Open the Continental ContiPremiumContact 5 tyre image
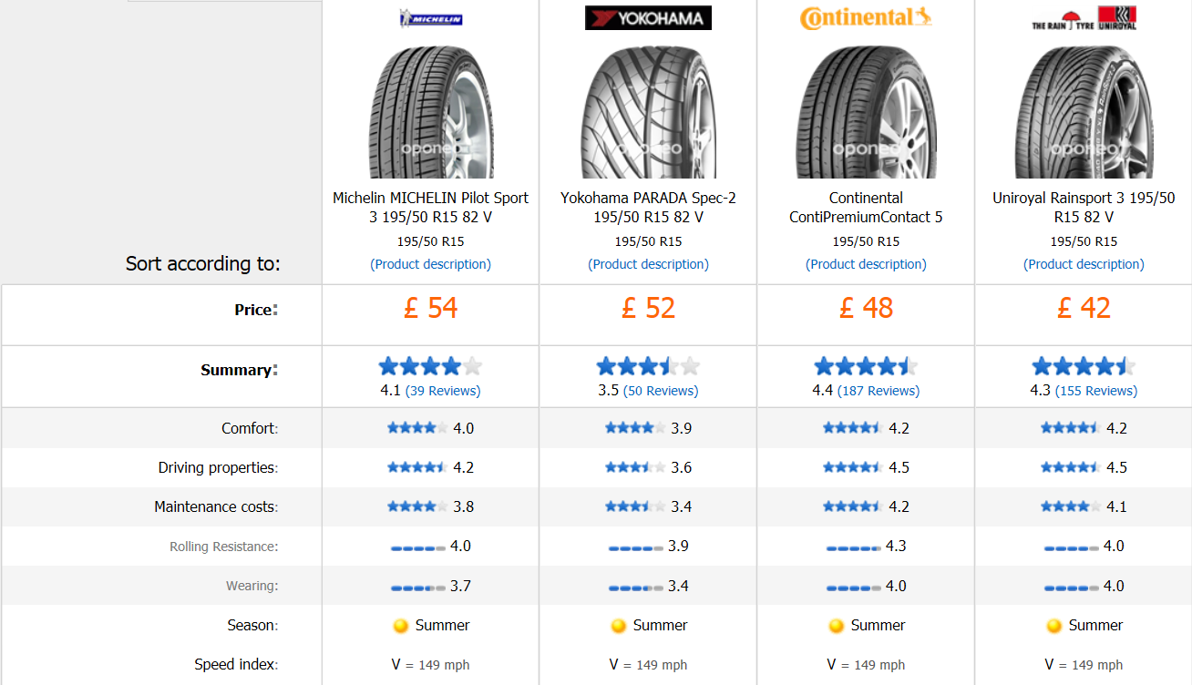The image size is (1192, 685). coord(866,112)
